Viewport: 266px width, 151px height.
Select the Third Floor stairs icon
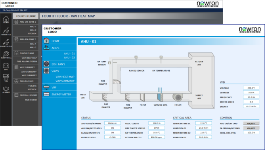6,31
